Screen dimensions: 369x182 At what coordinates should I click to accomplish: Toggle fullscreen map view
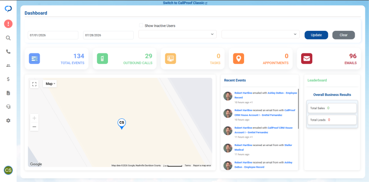[x=34, y=84]
